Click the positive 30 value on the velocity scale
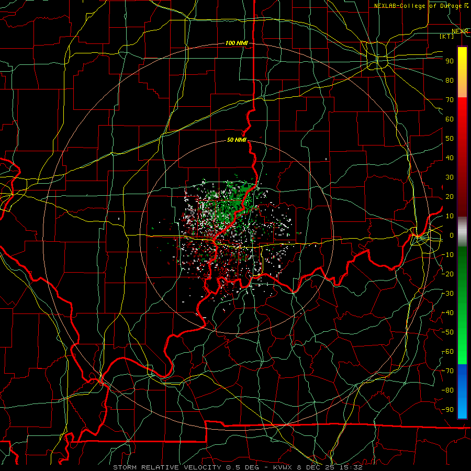Image resolution: width=471 pixels, height=471 pixels. click(x=450, y=177)
